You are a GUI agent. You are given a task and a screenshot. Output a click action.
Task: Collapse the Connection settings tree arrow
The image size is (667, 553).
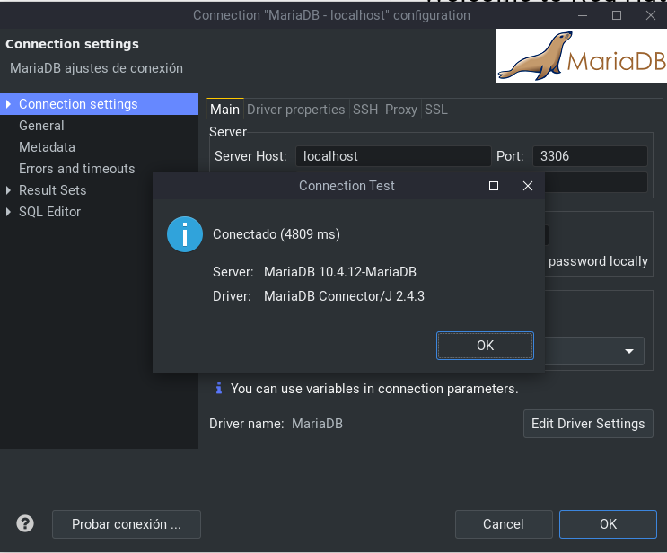point(8,104)
